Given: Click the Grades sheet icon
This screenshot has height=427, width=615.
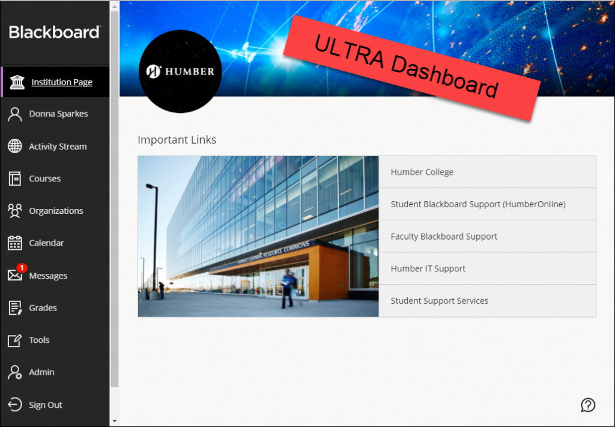Looking at the screenshot, I should tap(15, 308).
